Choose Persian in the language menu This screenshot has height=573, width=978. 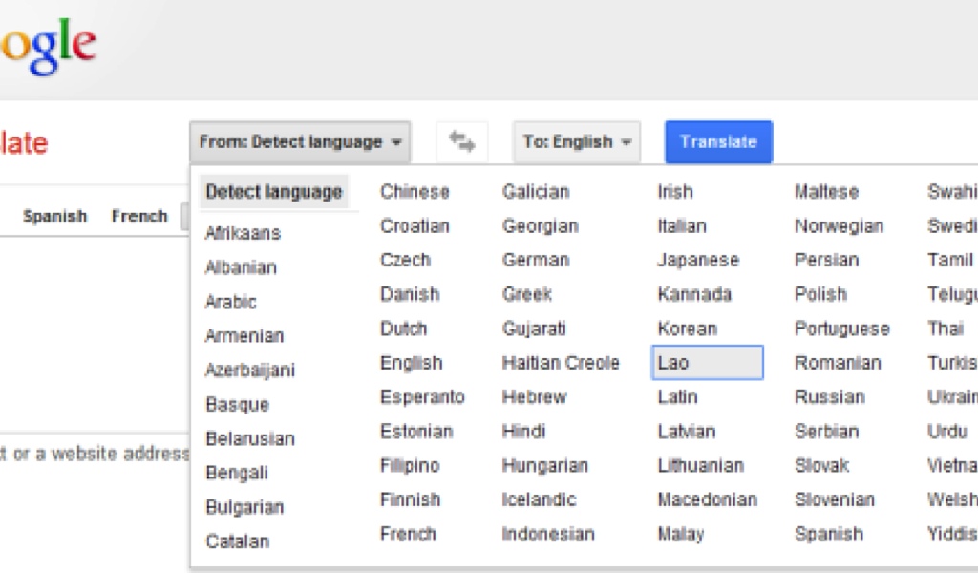pos(826,260)
